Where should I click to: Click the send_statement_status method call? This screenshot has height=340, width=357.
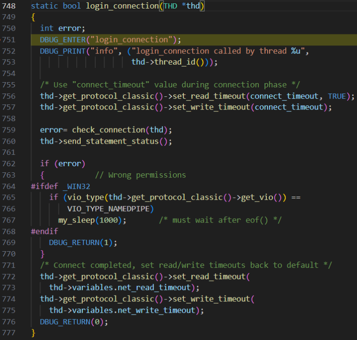111,141
